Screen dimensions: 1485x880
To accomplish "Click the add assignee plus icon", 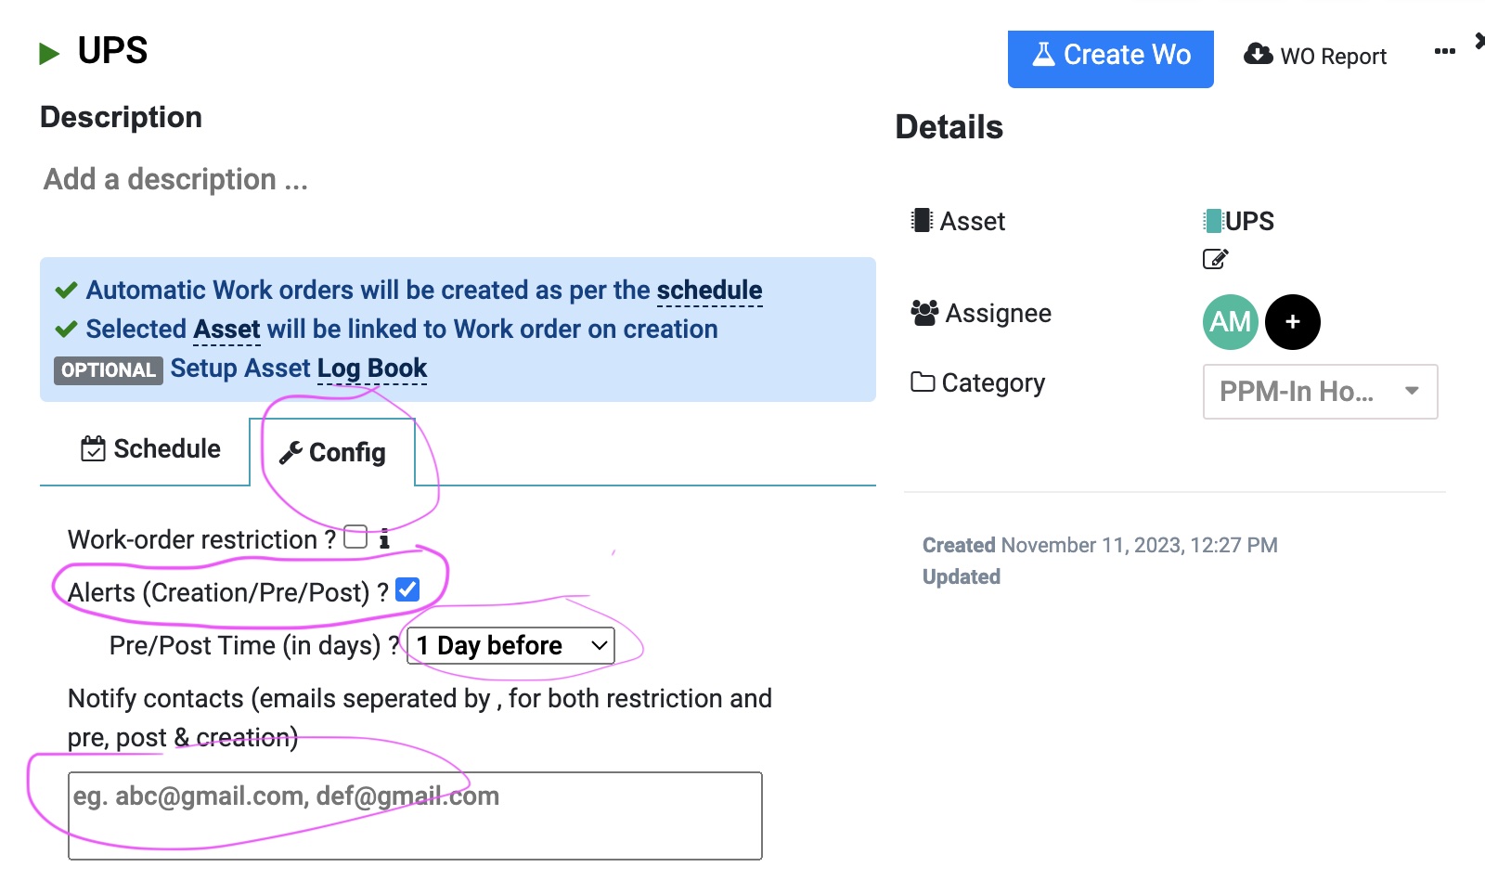I will click(1292, 322).
